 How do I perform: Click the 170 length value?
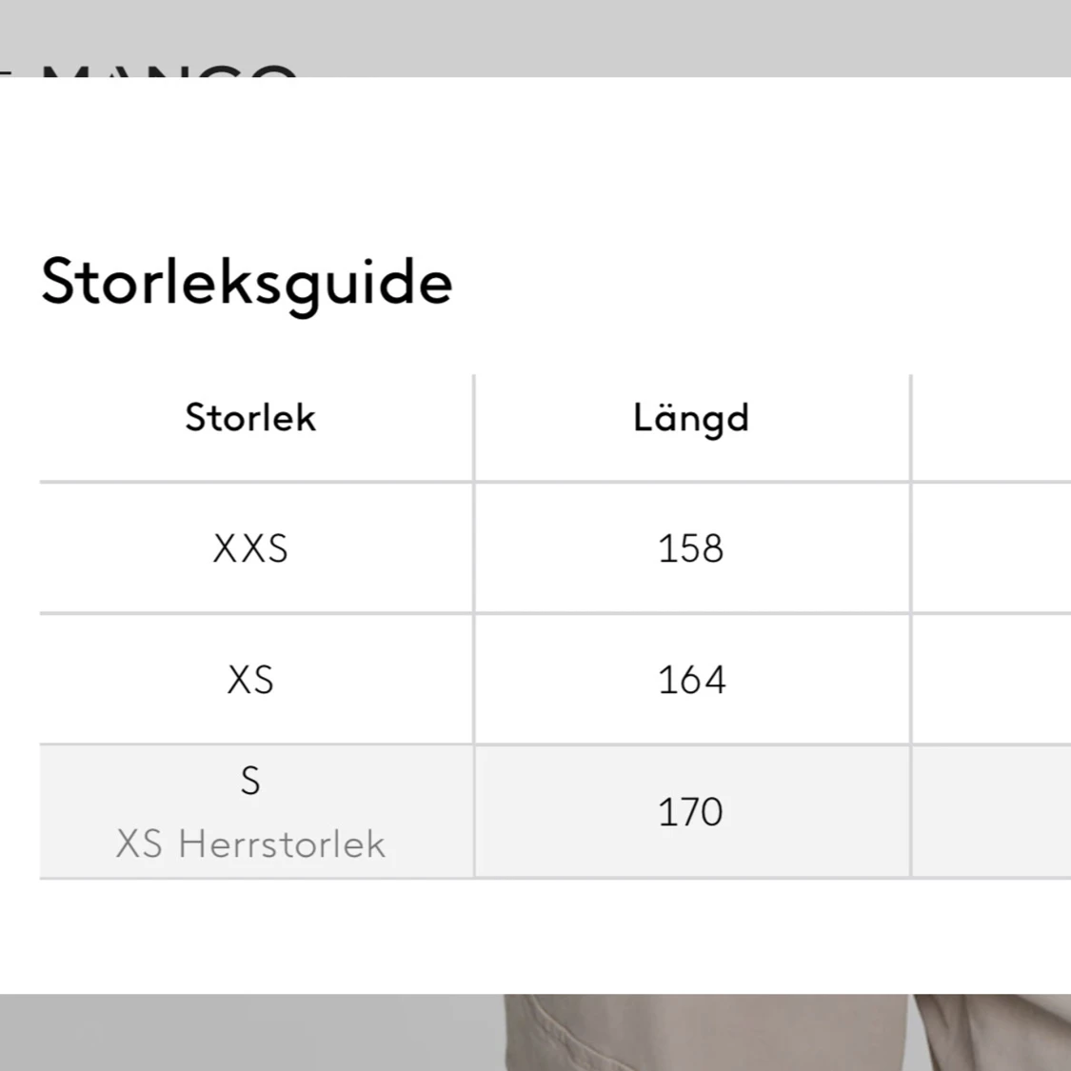691,812
